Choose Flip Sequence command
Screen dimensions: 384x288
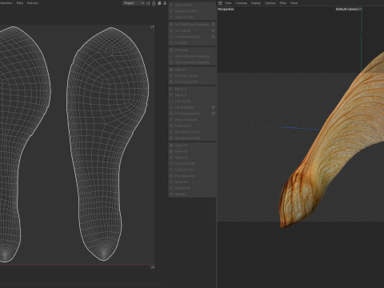click(x=192, y=176)
